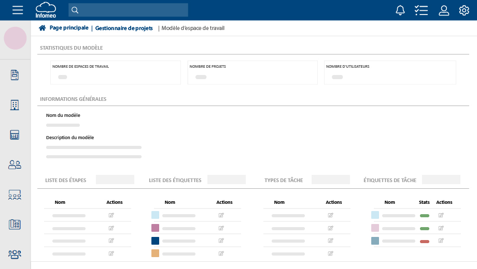Go to Gestionnaire de projets breadcrumb
The image size is (477, 269).
[x=124, y=28]
